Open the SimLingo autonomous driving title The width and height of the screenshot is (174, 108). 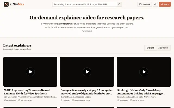pyautogui.click(x=141, y=92)
